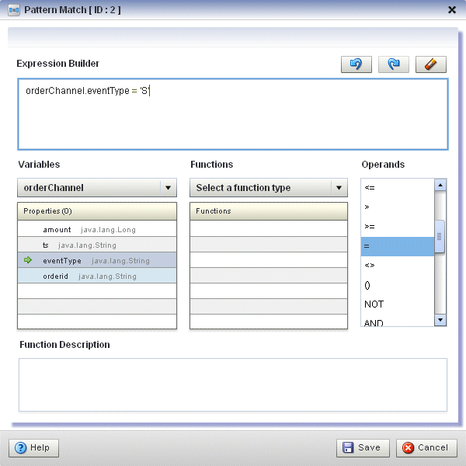The width and height of the screenshot is (466, 466).
Task: Choose the NOT operand
Action: click(397, 304)
